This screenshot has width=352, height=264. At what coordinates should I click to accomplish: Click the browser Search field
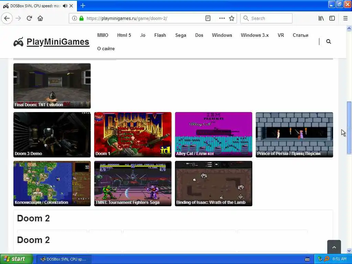pos(266,19)
